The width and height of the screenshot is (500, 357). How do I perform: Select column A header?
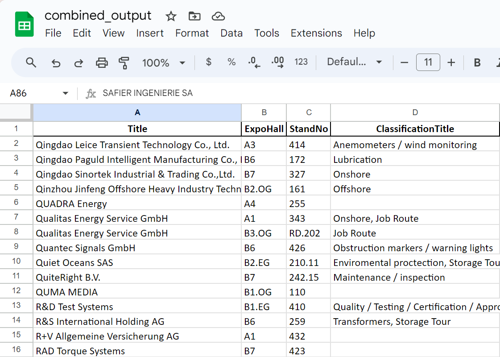click(137, 112)
